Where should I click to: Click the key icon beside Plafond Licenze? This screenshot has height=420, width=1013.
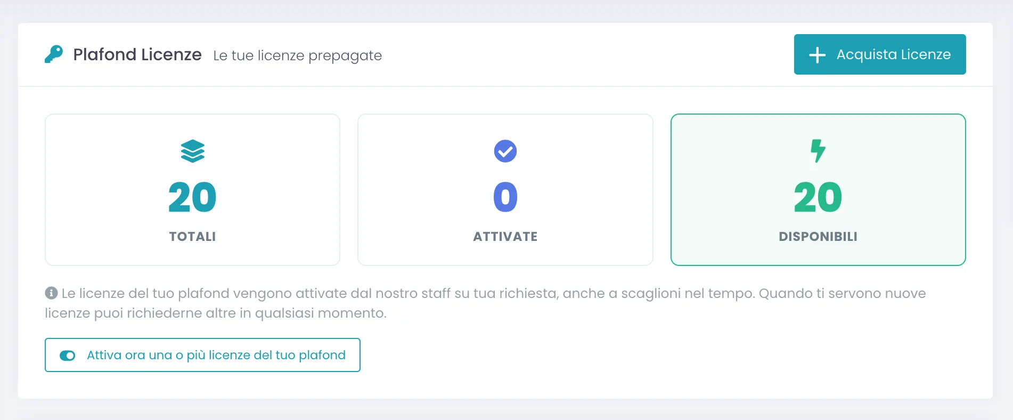(54, 54)
